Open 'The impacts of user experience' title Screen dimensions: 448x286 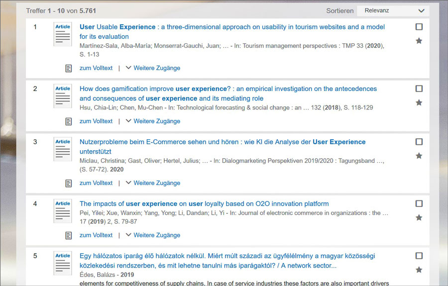tap(204, 203)
